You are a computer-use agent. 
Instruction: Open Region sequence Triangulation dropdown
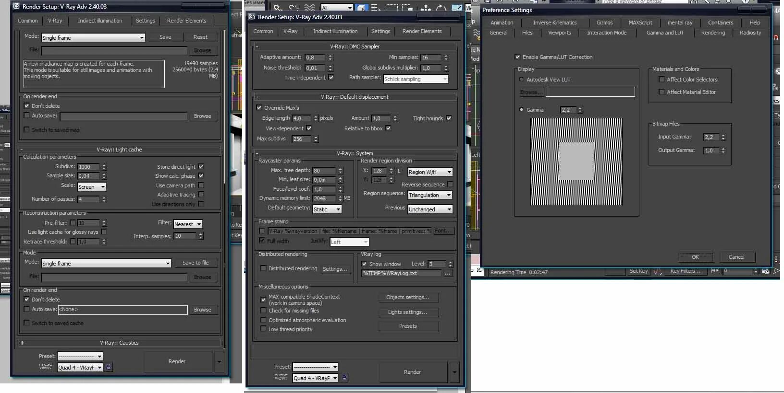pyautogui.click(x=430, y=195)
